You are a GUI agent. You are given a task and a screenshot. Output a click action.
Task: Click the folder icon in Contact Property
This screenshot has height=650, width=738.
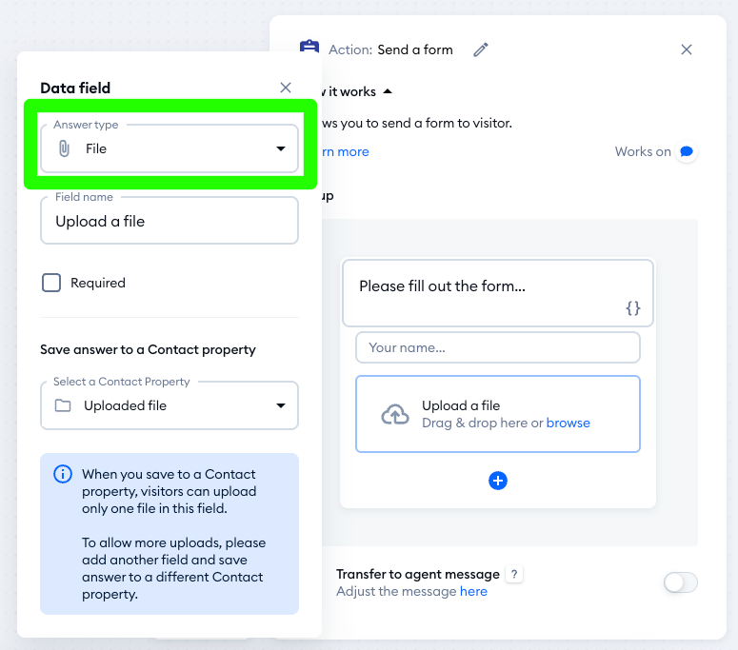pyautogui.click(x=63, y=405)
